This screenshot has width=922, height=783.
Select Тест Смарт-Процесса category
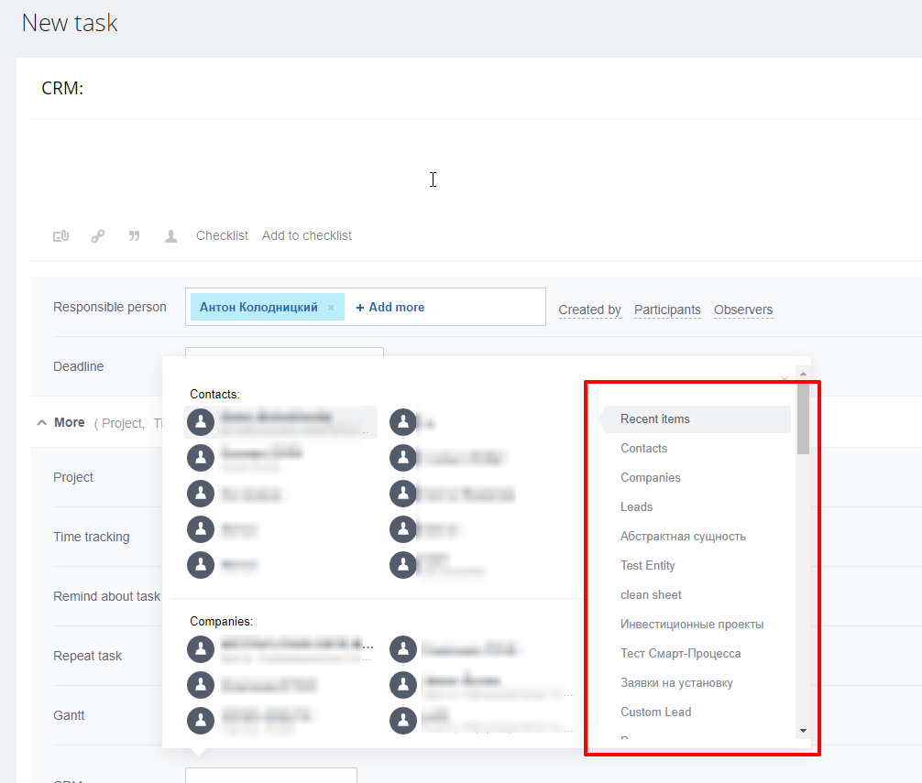point(680,654)
